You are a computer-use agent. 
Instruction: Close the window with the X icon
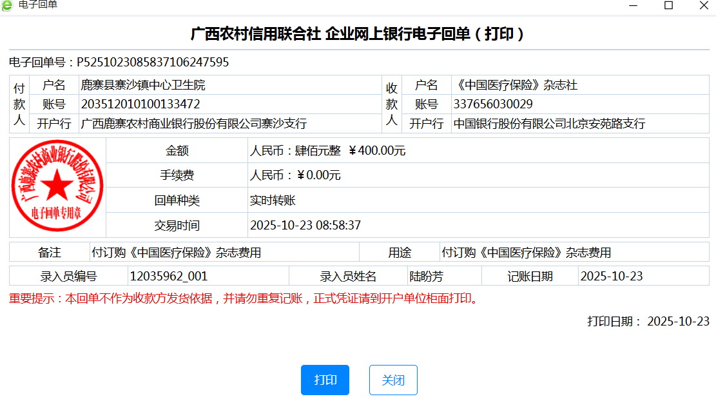point(703,5)
